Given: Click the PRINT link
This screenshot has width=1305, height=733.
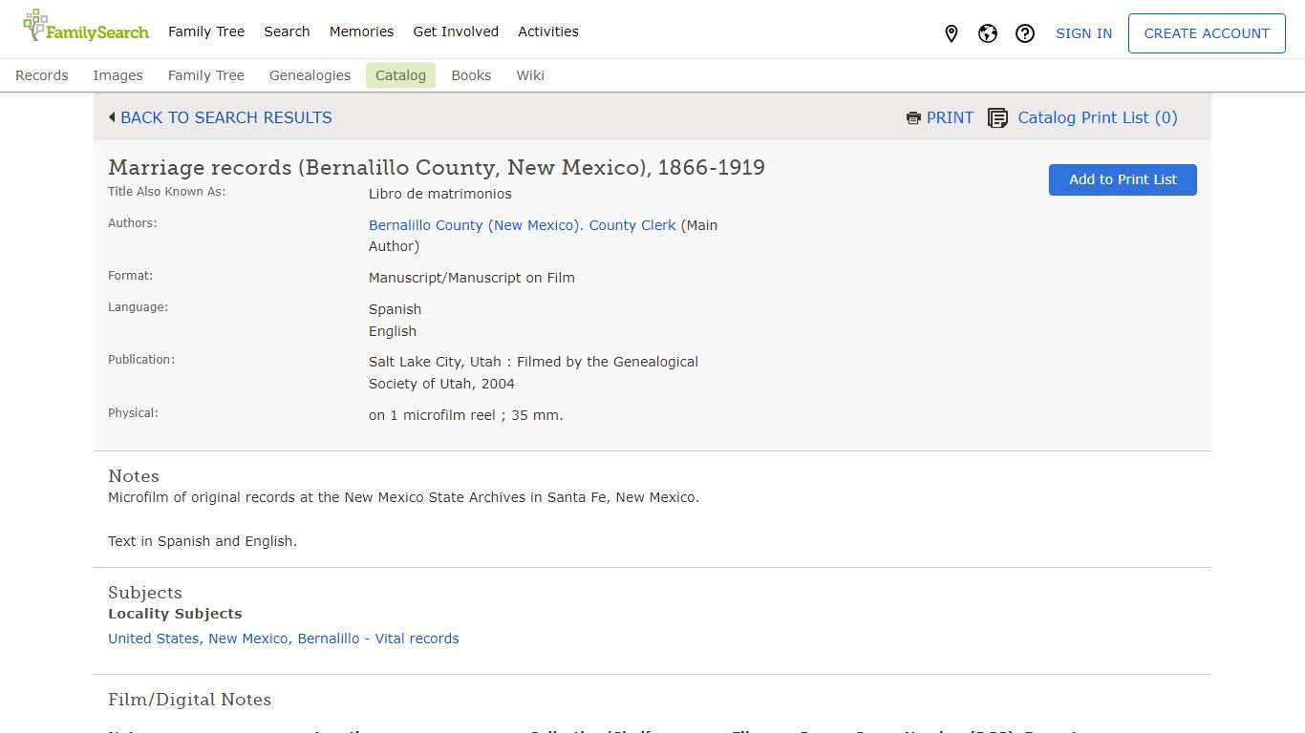Looking at the screenshot, I should [950, 117].
